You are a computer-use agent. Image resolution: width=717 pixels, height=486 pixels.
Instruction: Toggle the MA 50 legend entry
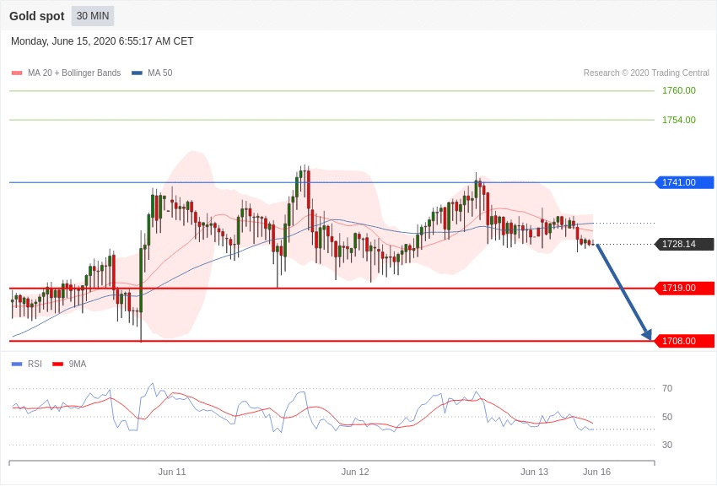click(x=159, y=73)
